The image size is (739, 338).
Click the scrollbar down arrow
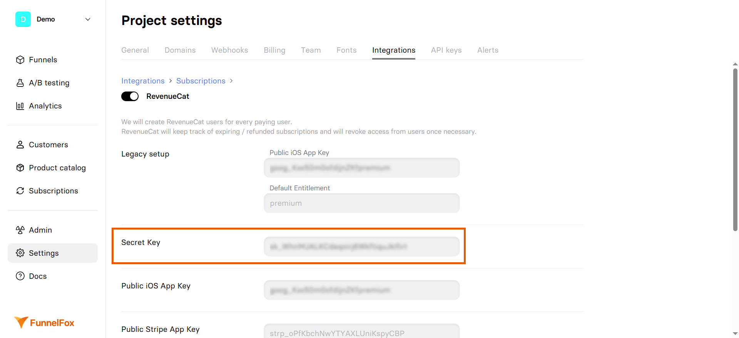[735, 334]
